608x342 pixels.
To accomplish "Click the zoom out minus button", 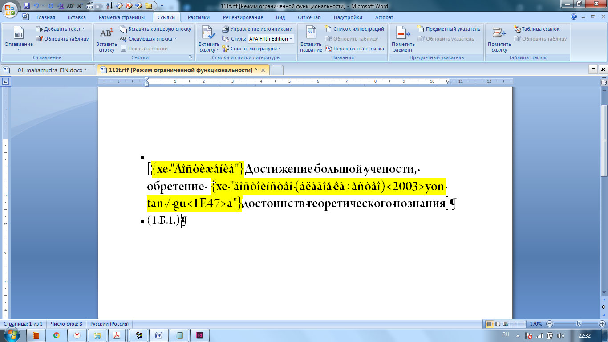I will tap(550, 324).
